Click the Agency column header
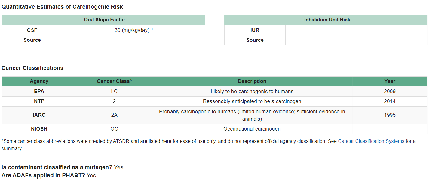 pyautogui.click(x=39, y=81)
